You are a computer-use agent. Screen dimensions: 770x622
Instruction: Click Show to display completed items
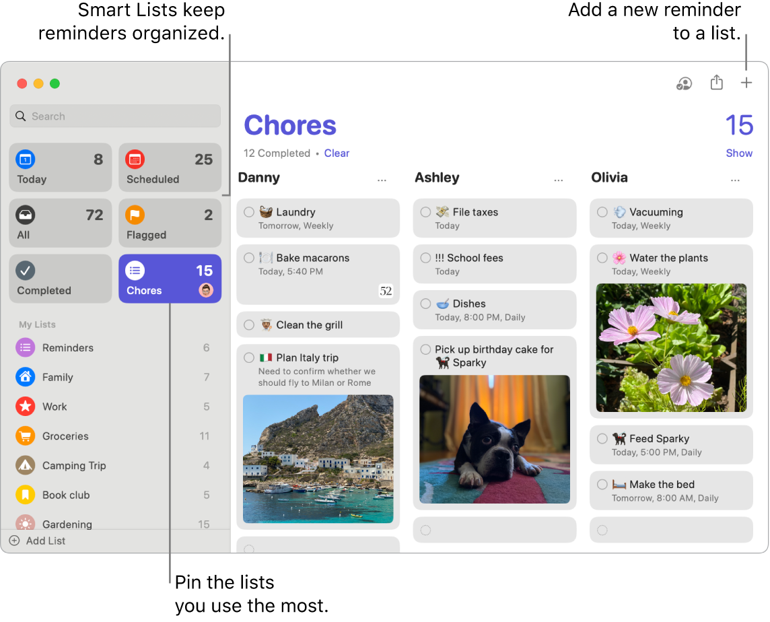[738, 153]
